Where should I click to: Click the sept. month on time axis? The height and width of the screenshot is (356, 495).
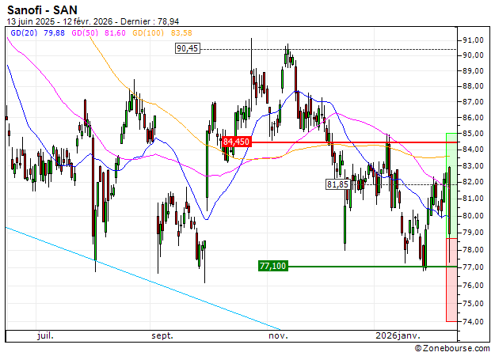click(162, 335)
